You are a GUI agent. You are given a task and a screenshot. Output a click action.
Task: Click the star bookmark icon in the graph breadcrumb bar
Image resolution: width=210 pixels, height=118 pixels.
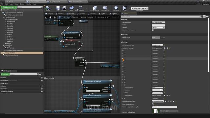[46, 17]
